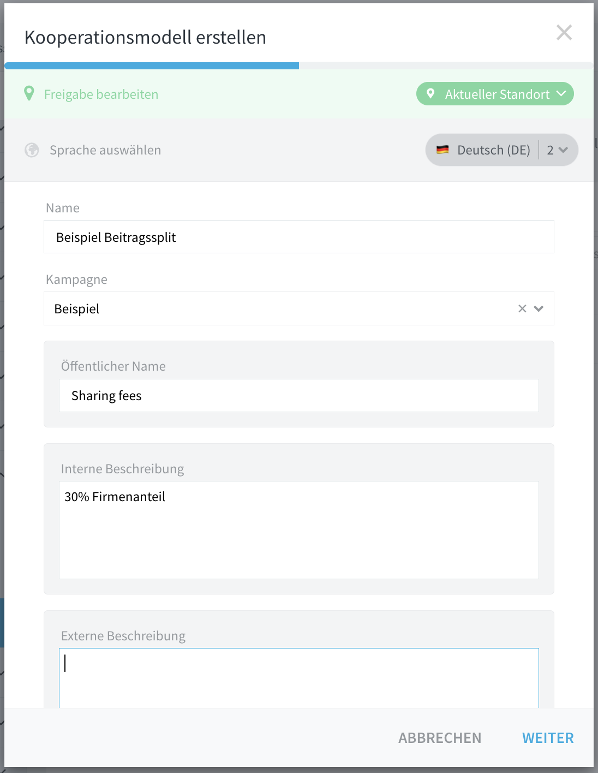Click the Name field containing Beispiel Beitragssplit
The image size is (598, 773).
[299, 237]
